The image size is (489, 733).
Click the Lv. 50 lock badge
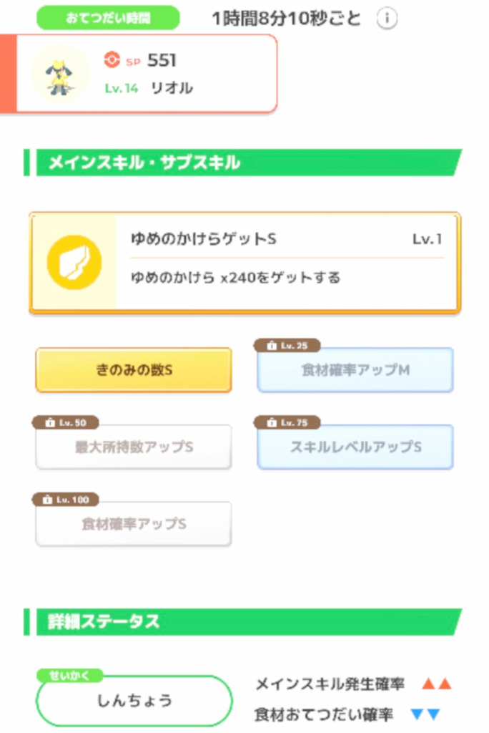click(x=65, y=422)
